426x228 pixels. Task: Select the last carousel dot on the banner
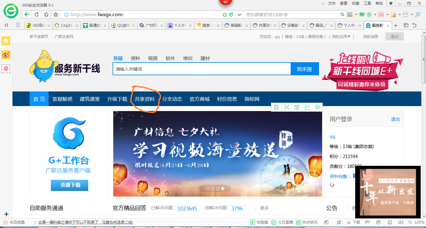[223, 188]
